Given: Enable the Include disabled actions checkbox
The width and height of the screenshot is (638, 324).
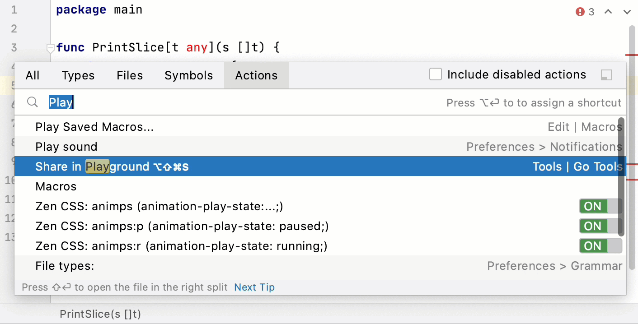Looking at the screenshot, I should click(435, 74).
